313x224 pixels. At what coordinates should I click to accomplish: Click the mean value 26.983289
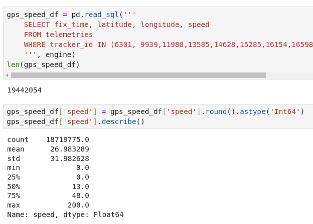point(70,149)
